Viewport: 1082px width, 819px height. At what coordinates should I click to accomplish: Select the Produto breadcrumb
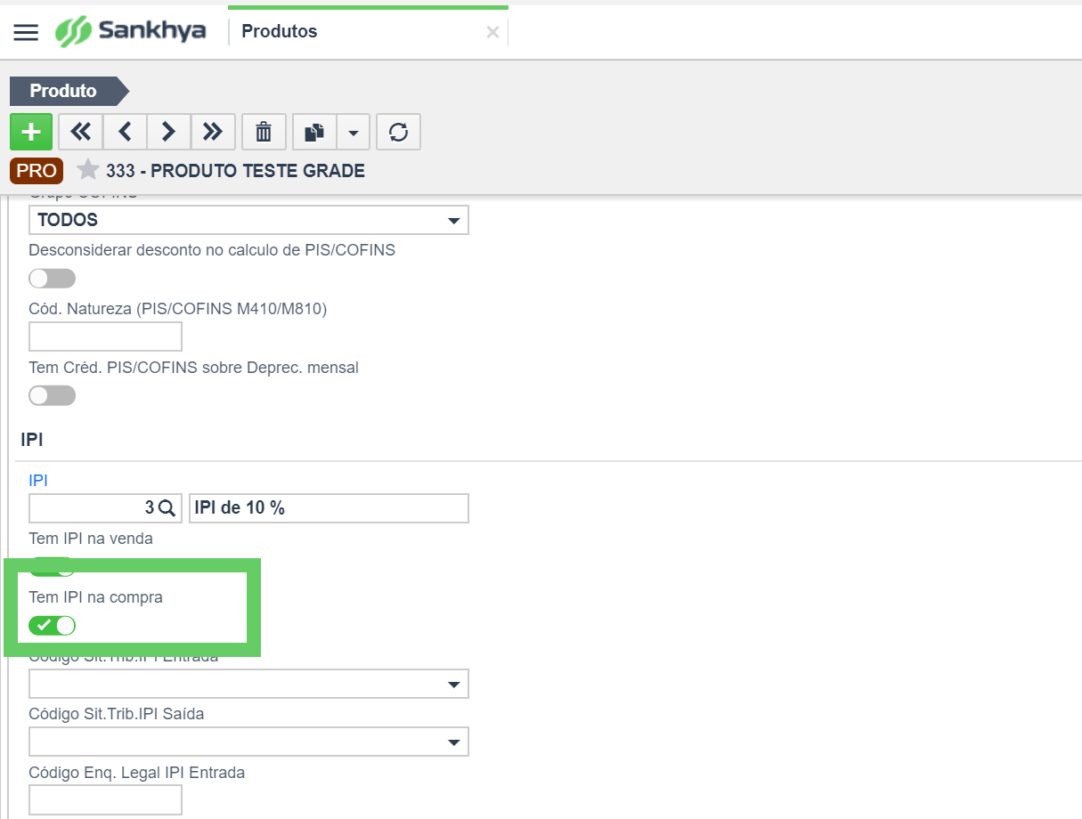click(69, 91)
